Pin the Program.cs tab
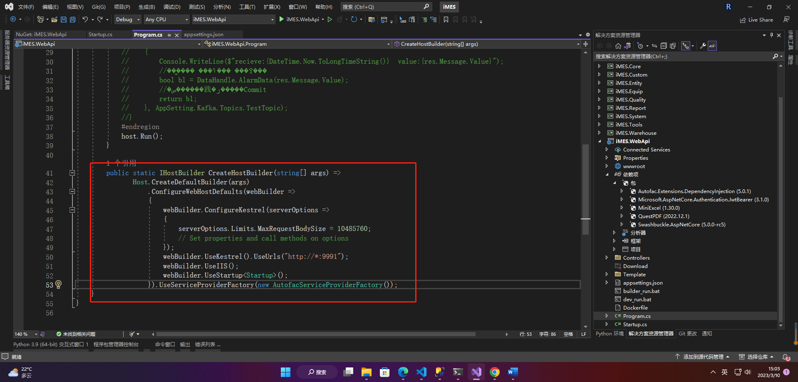The image size is (798, 382). pyautogui.click(x=169, y=35)
